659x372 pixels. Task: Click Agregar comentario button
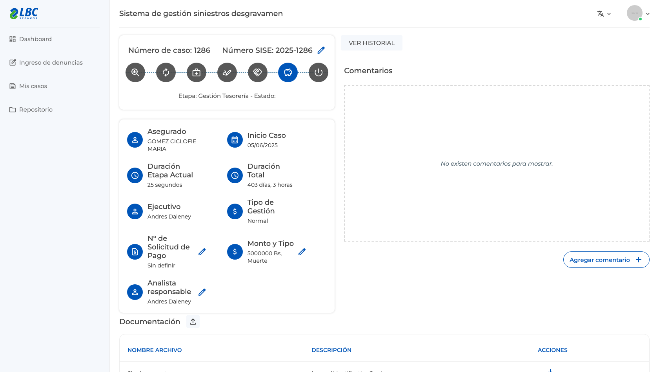click(x=606, y=260)
